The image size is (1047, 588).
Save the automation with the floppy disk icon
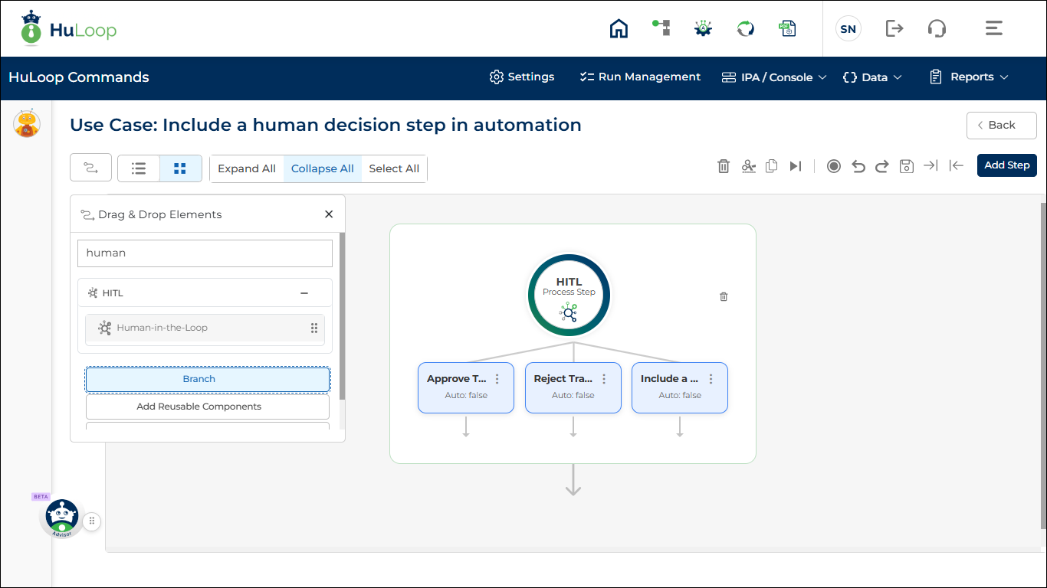[906, 166]
